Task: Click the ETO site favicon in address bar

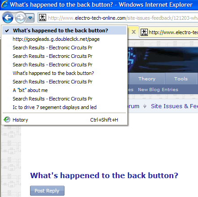Action: pyautogui.click(x=43, y=18)
